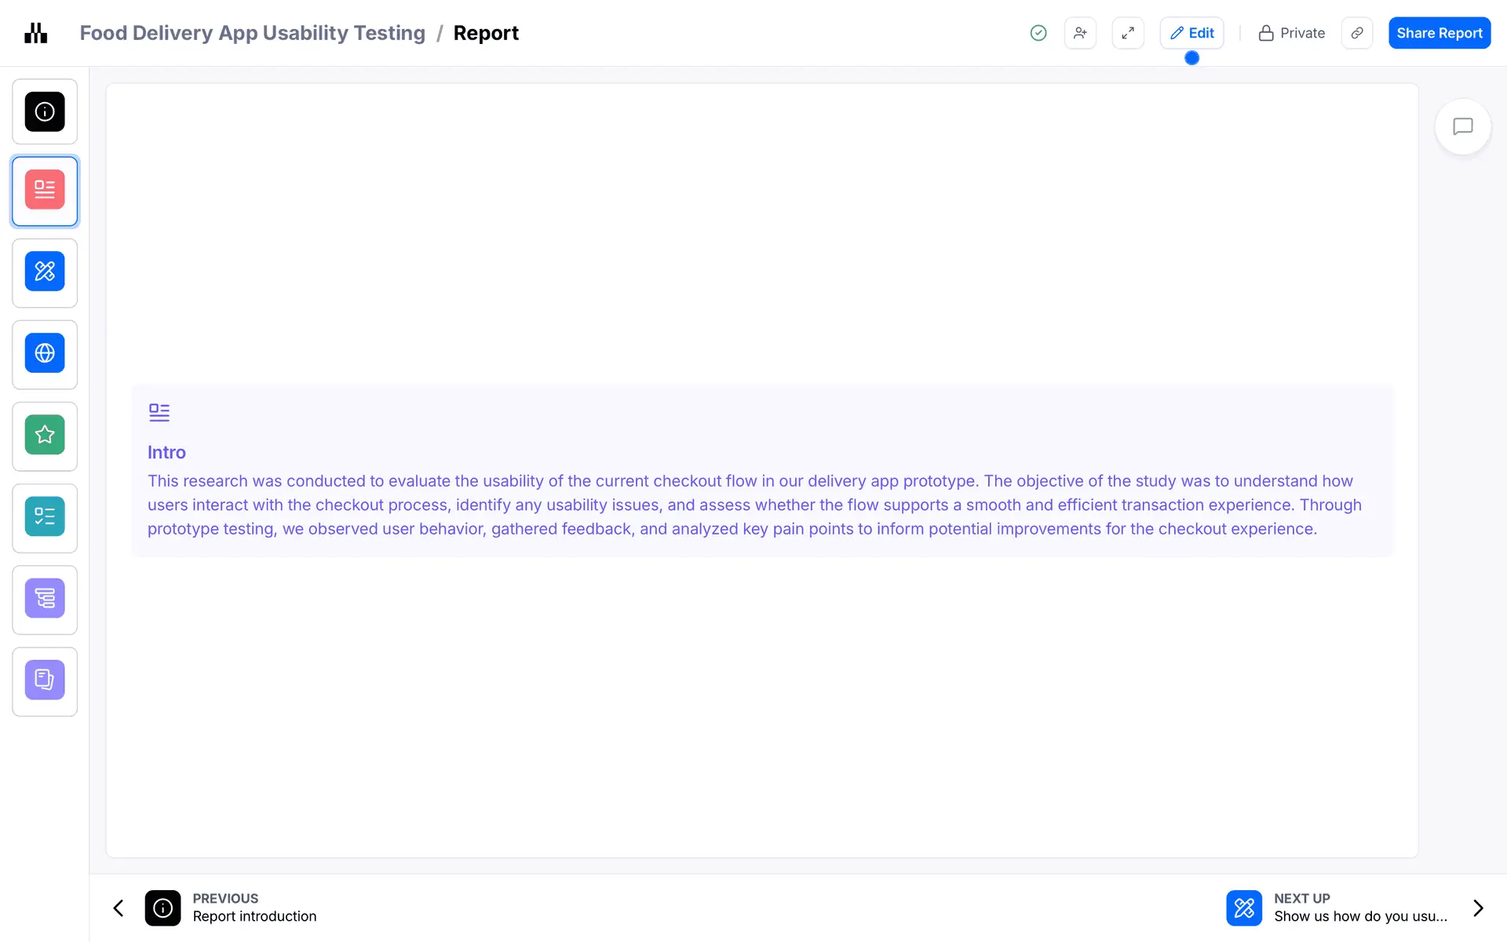Toggle the Private visibility setting
This screenshot has width=1507, height=942.
tap(1291, 33)
